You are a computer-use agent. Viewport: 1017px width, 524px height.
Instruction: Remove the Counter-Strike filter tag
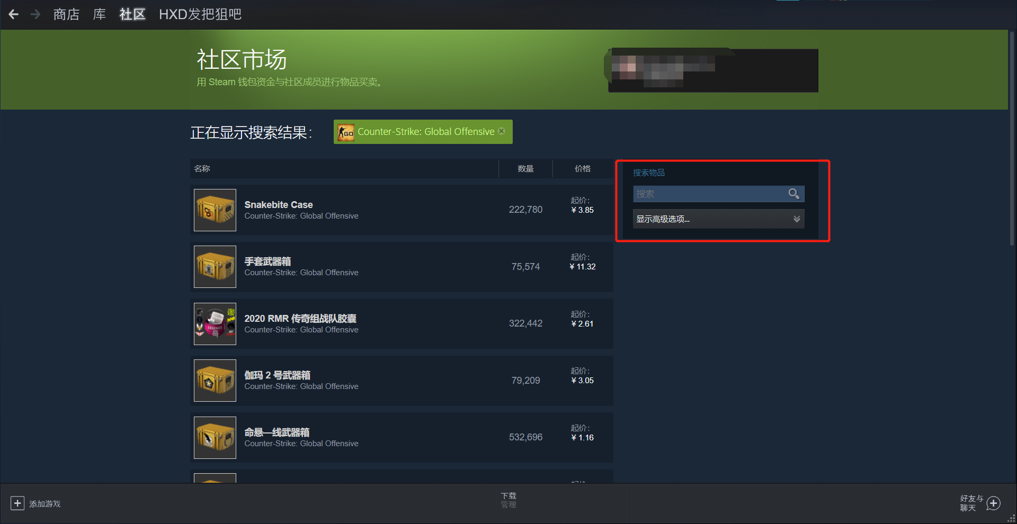click(x=502, y=131)
